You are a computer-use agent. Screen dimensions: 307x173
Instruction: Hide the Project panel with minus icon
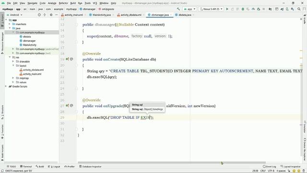pos(57,15)
